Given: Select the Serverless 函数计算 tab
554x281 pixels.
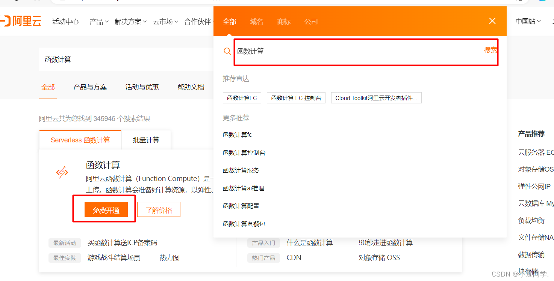Looking at the screenshot, I should coord(80,140).
